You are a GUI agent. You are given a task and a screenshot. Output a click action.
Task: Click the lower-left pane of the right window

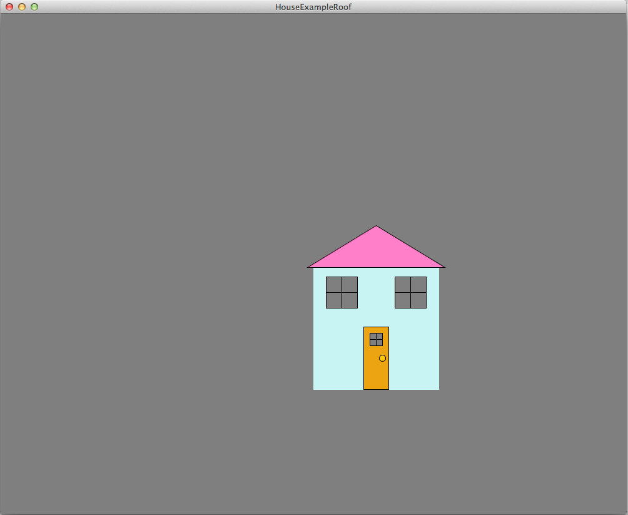click(403, 300)
